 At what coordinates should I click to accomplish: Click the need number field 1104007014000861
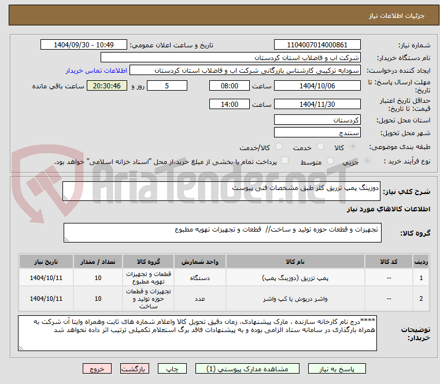[317, 45]
